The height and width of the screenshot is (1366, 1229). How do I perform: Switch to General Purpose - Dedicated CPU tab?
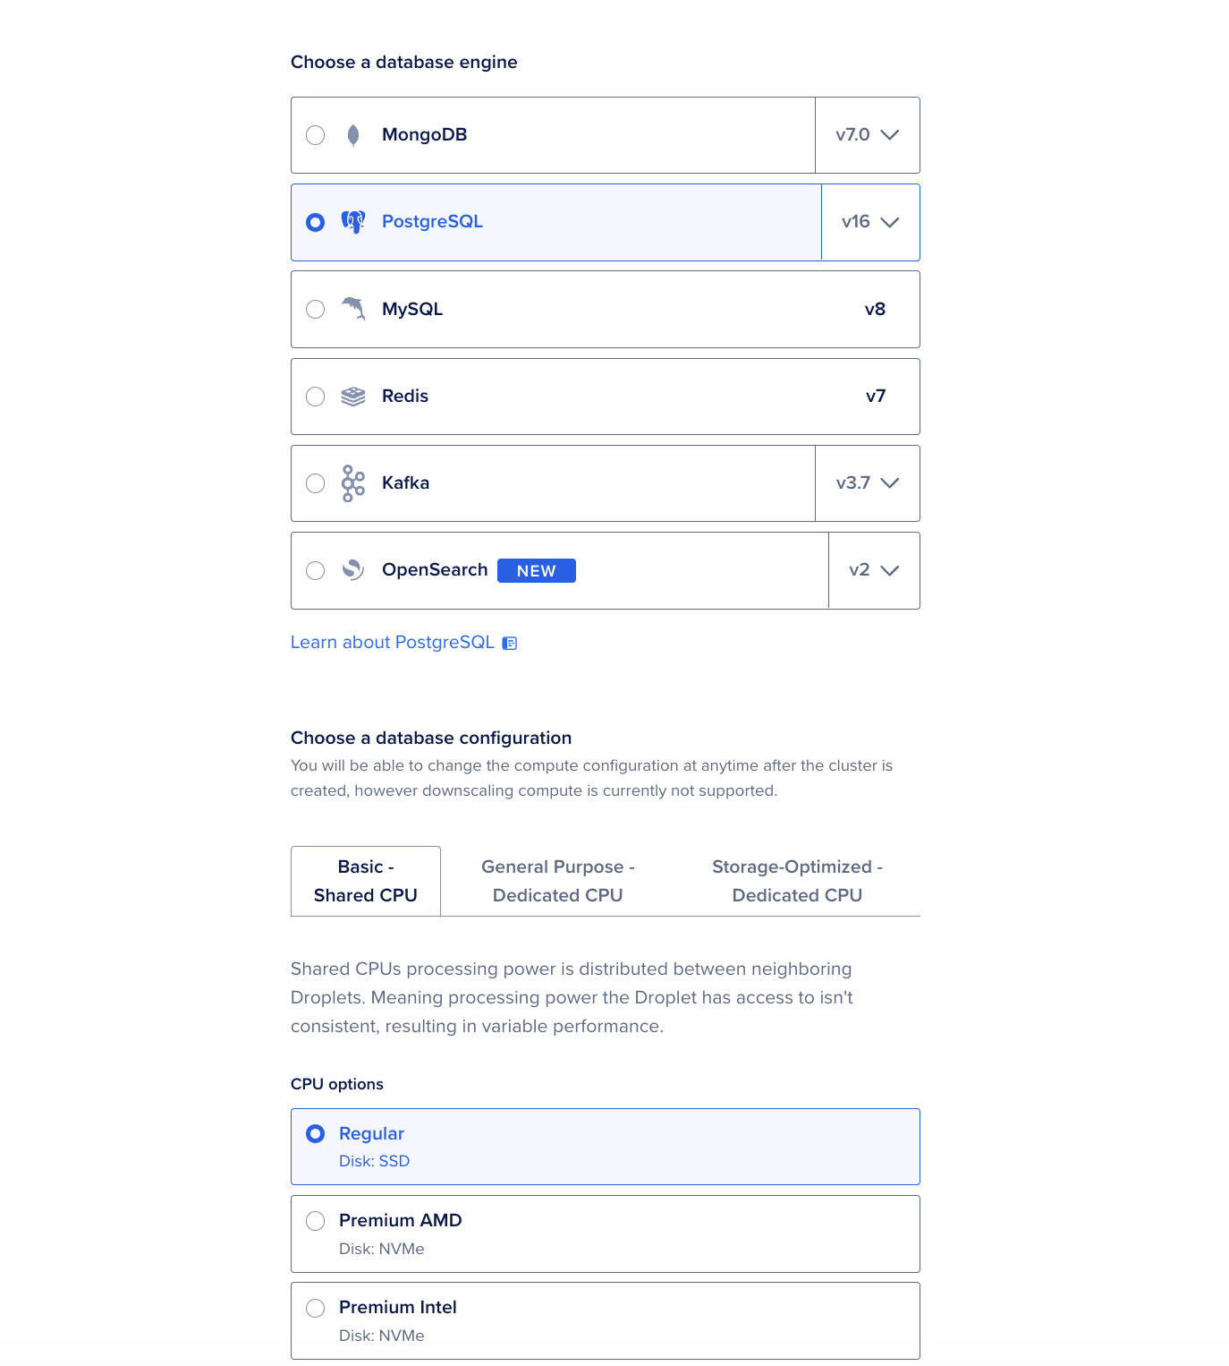(x=557, y=881)
